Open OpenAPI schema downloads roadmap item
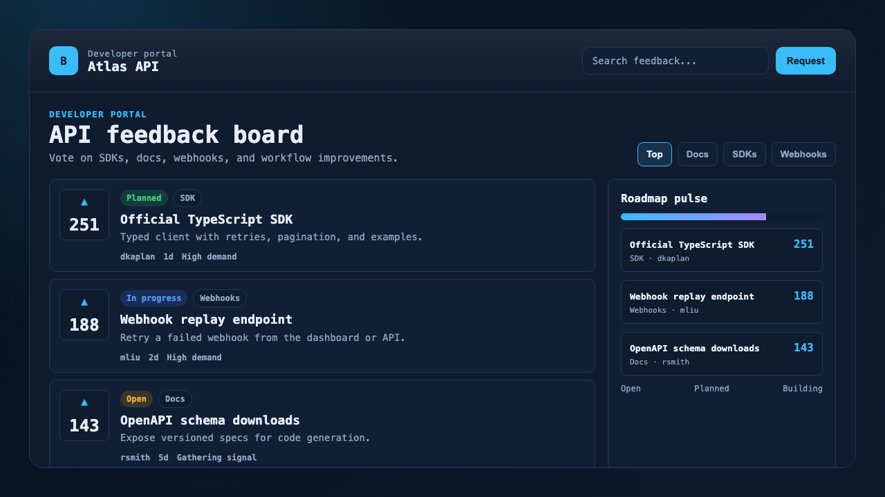 (x=722, y=354)
